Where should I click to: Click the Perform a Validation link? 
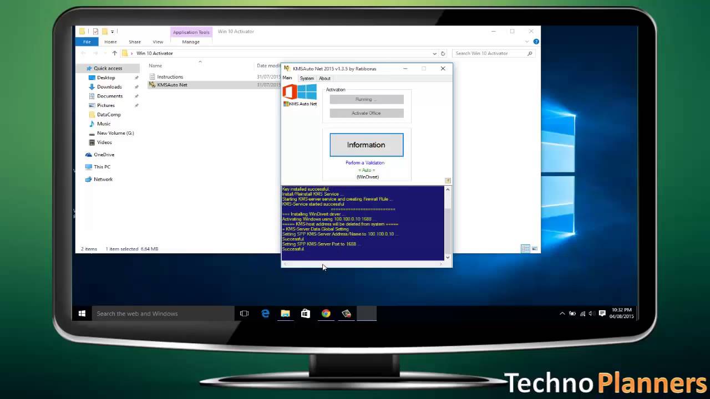[x=365, y=163]
